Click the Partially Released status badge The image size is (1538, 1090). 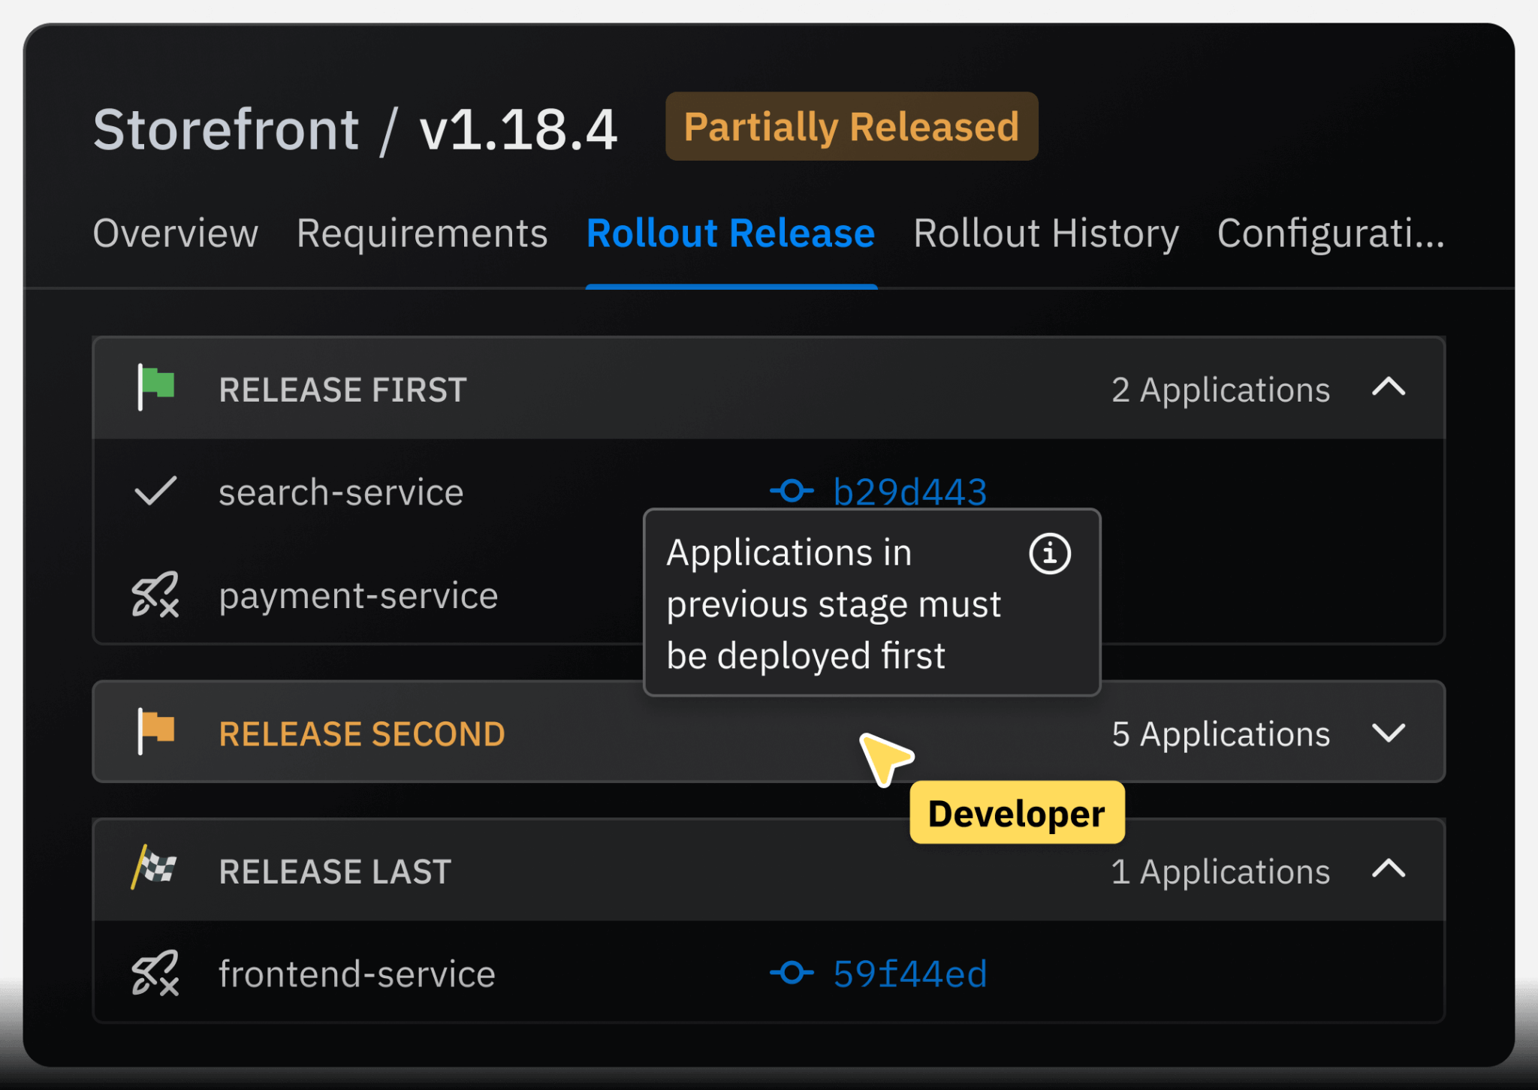coord(852,126)
